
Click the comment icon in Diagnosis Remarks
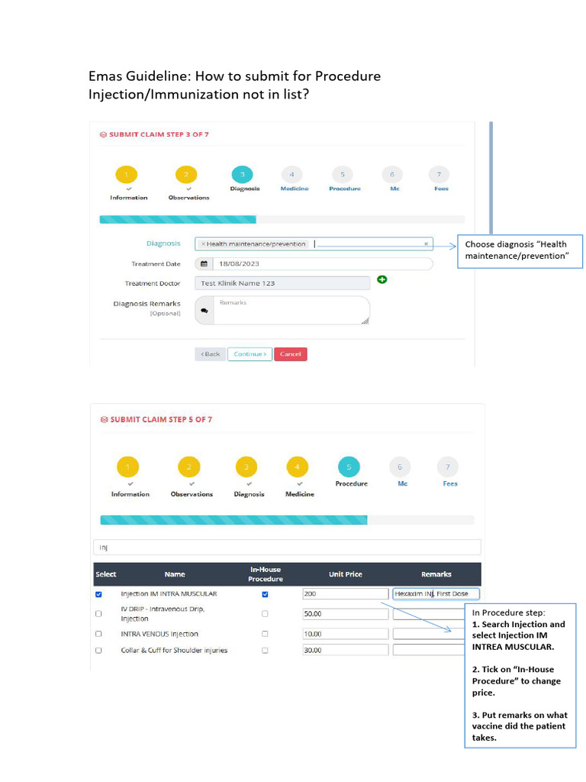click(x=204, y=310)
